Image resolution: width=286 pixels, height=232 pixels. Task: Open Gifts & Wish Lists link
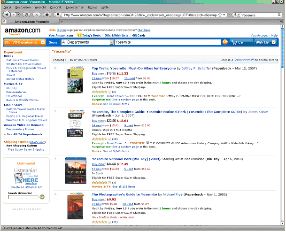click(x=116, y=35)
